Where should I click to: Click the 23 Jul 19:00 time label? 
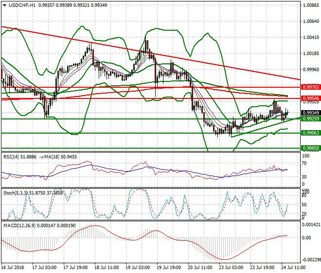(262, 268)
